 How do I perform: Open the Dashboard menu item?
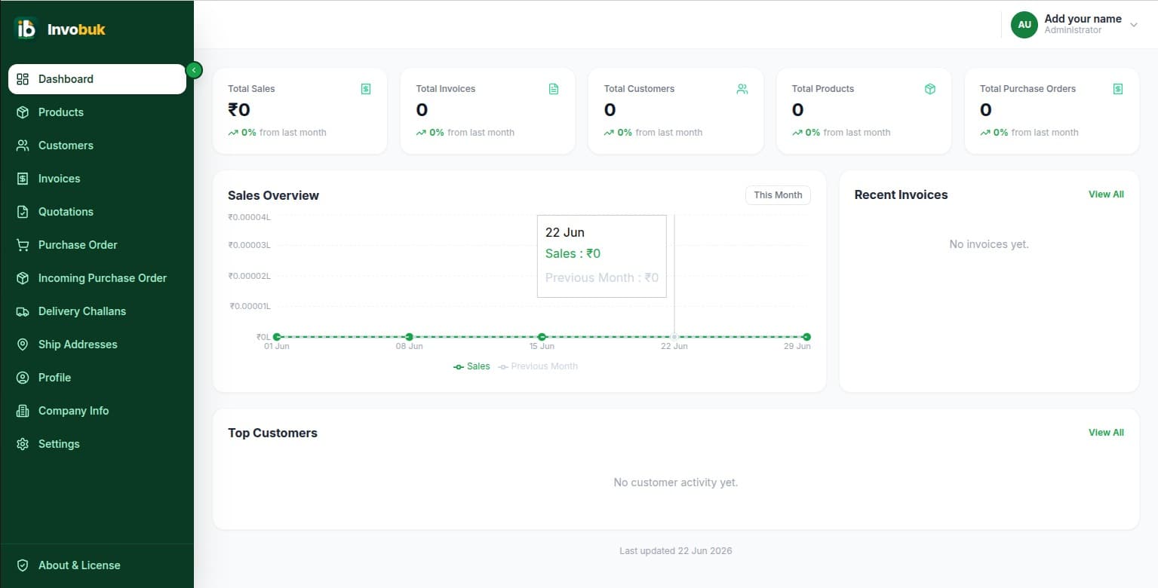pyautogui.click(x=97, y=79)
